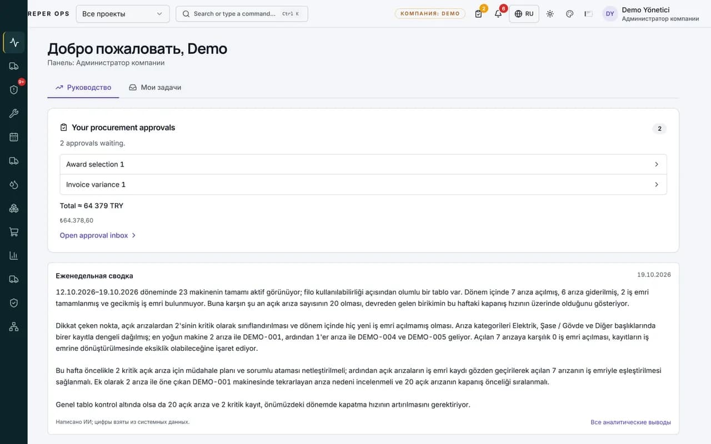Open the calendar sidebar icon
This screenshot has width=711, height=444.
click(x=14, y=137)
